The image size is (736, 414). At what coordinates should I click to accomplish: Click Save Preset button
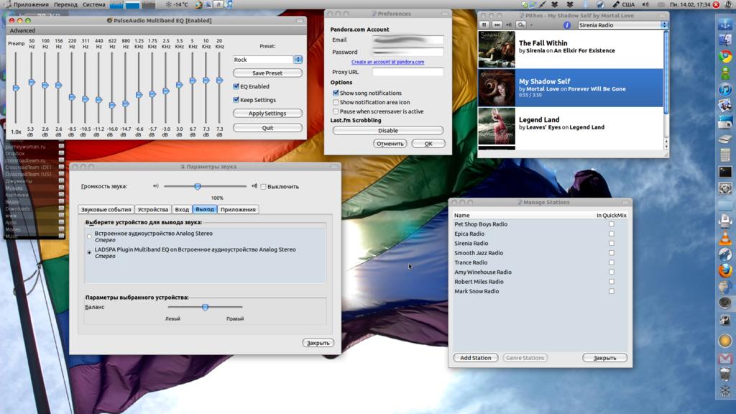[x=267, y=73]
